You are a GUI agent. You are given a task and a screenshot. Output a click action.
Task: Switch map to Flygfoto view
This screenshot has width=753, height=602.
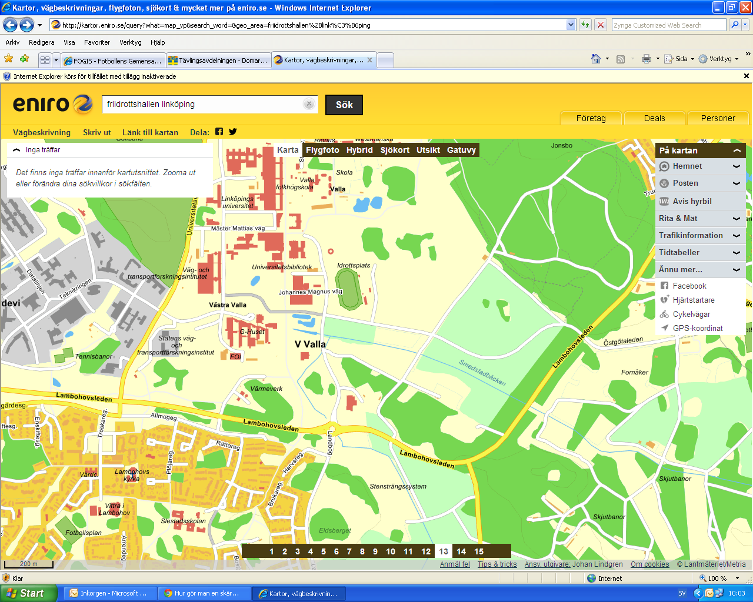[322, 150]
